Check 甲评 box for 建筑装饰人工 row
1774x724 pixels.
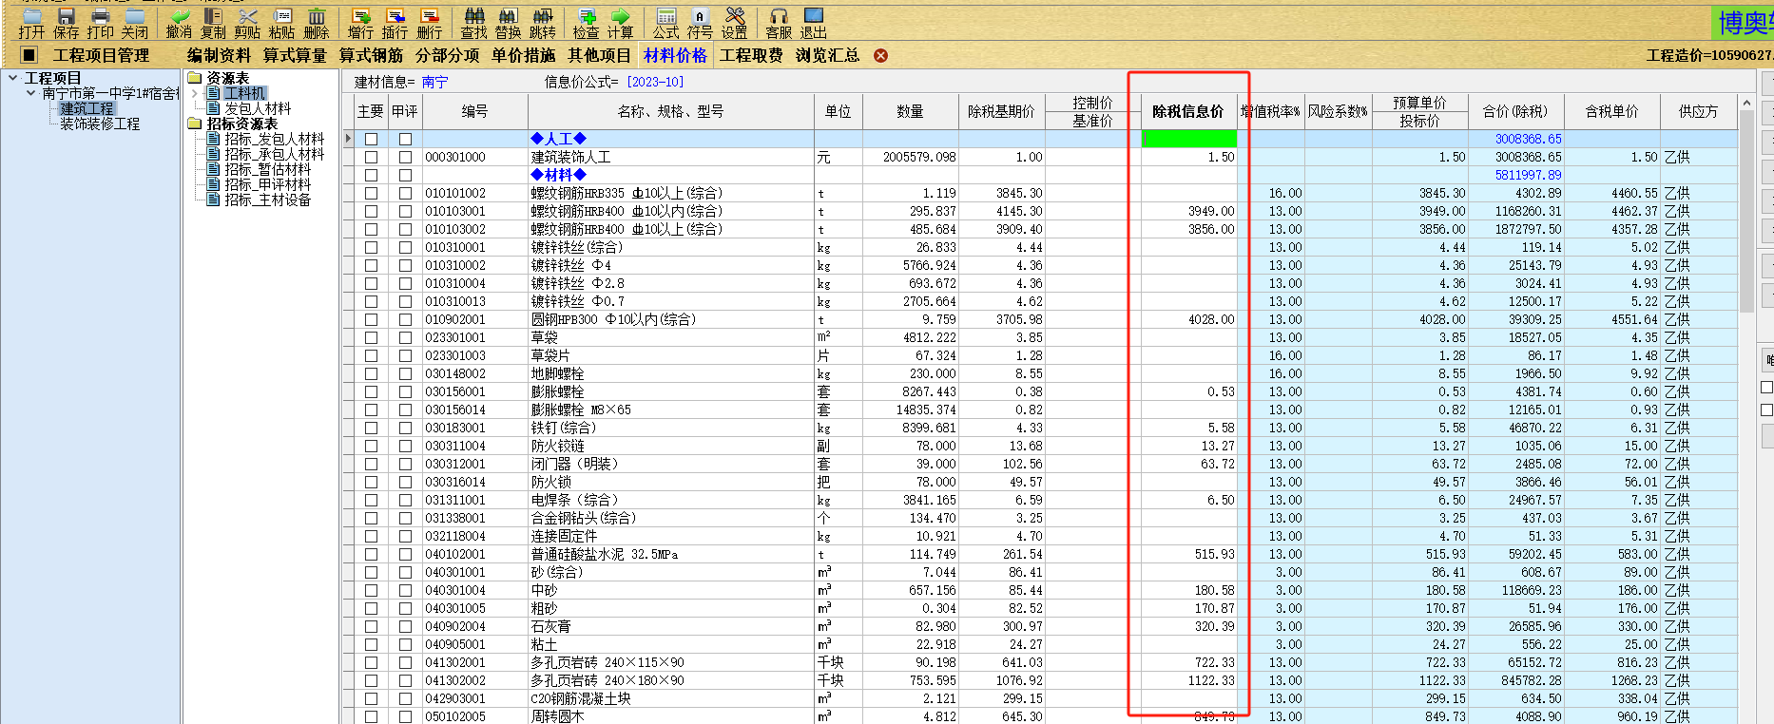(405, 157)
